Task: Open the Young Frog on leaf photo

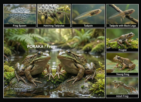Action: tap(122, 63)
